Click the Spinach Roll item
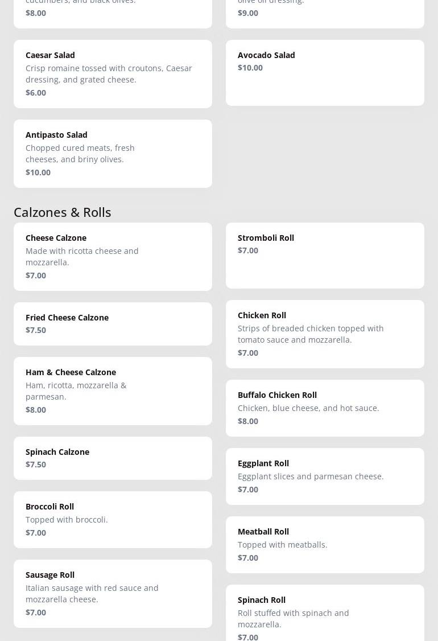438x641 pixels. point(325,615)
